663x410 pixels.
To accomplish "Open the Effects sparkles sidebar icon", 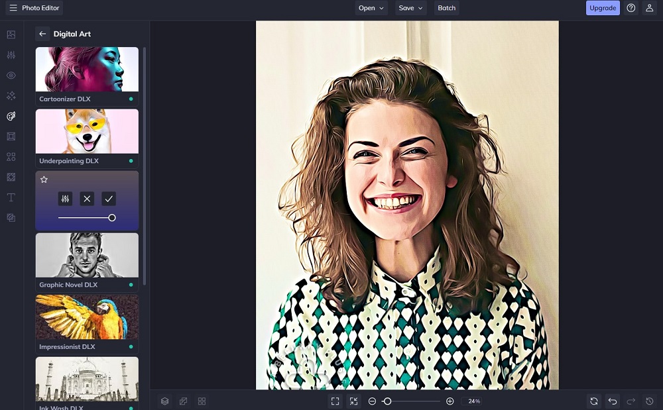I will (x=11, y=96).
